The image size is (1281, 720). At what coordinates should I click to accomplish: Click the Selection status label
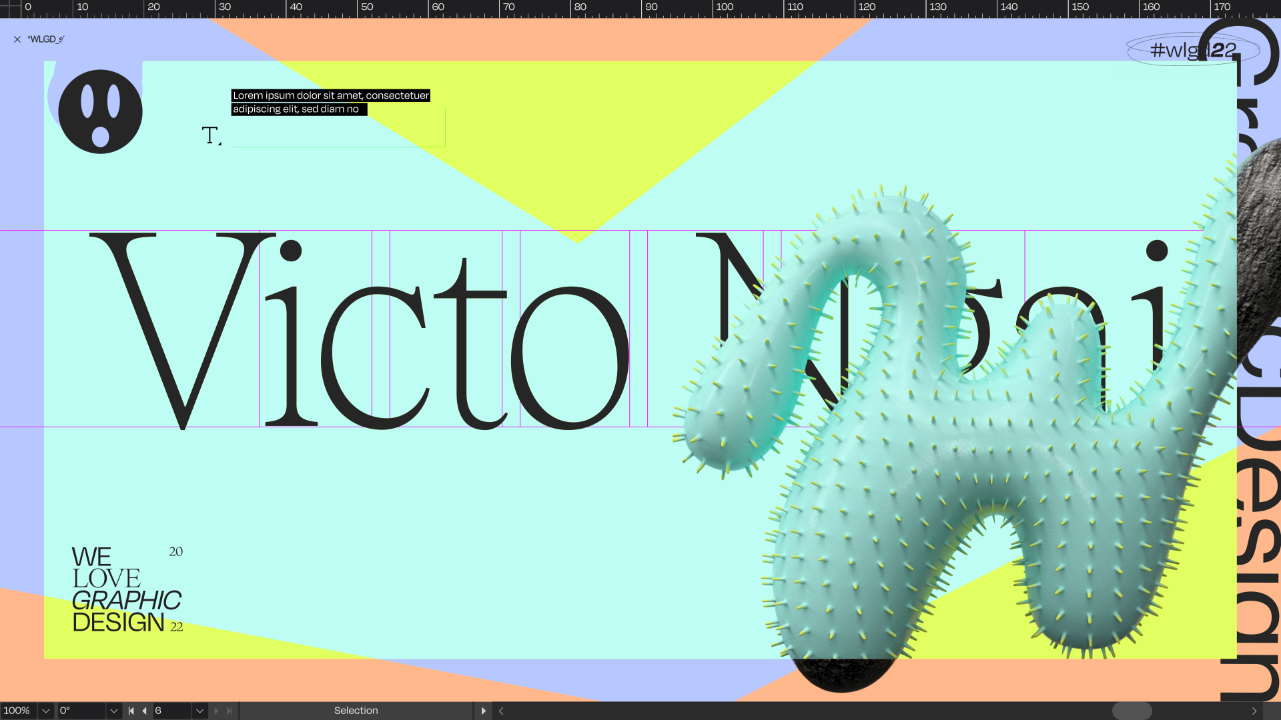point(356,711)
